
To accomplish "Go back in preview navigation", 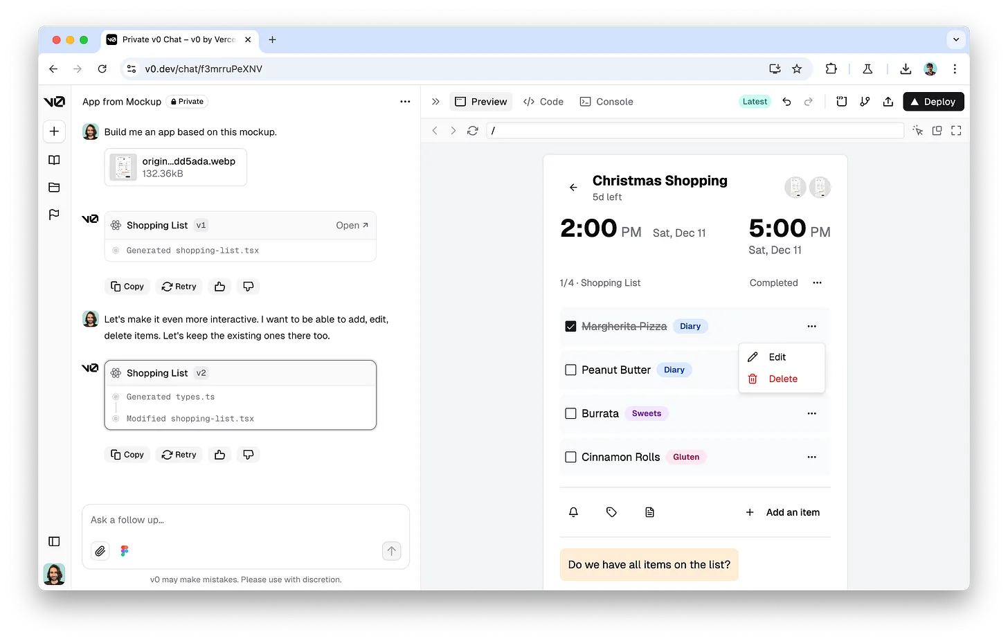I will [435, 130].
